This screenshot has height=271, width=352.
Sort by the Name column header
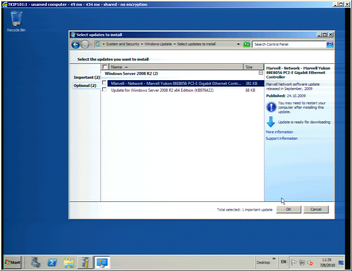pyautogui.click(x=176, y=67)
